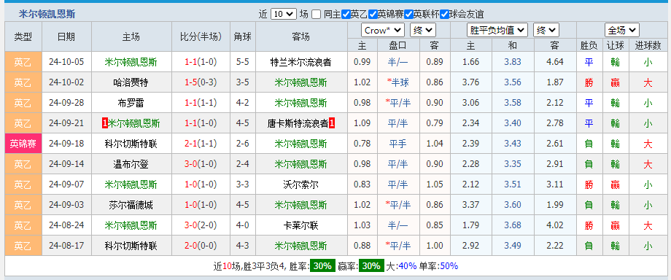Click away team 沃尔索尔
The width and height of the screenshot is (671, 280).
point(301,185)
